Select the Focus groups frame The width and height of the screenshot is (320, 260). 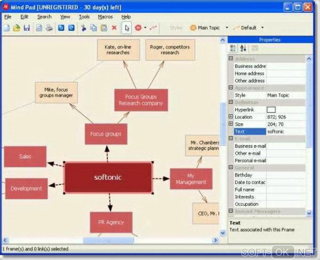coord(106,134)
